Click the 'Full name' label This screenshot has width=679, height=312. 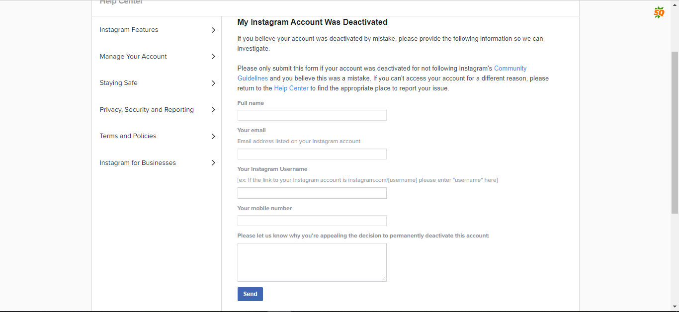251,103
